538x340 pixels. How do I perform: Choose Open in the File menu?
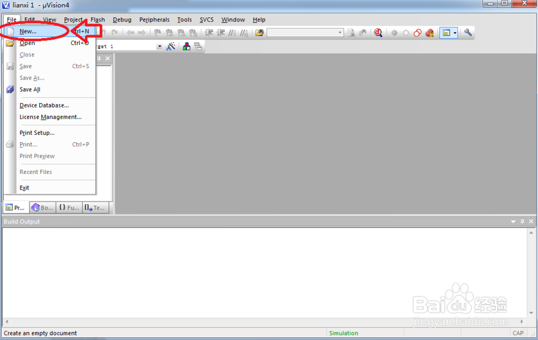click(x=50, y=43)
